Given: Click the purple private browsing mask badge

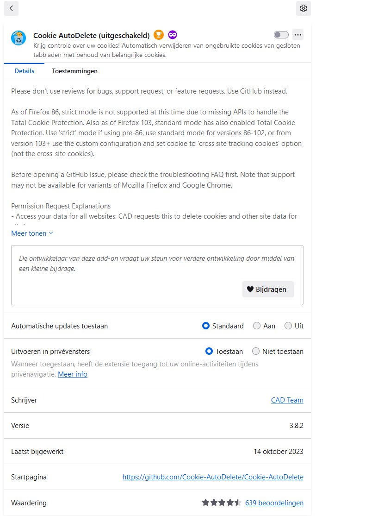Looking at the screenshot, I should 173,35.
